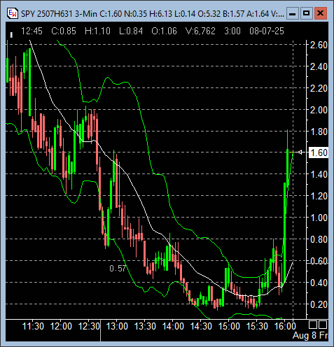Click the 15:30 label on time axis
The width and height of the screenshot is (334, 347).
tap(257, 326)
